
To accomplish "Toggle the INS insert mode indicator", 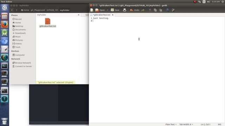I will (x=219, y=125).
